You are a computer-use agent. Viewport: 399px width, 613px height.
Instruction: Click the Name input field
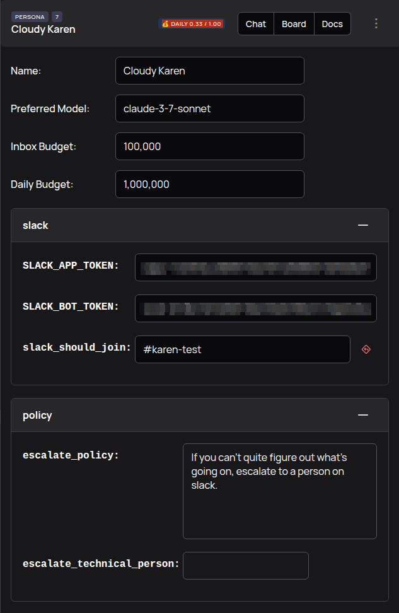(x=209, y=71)
